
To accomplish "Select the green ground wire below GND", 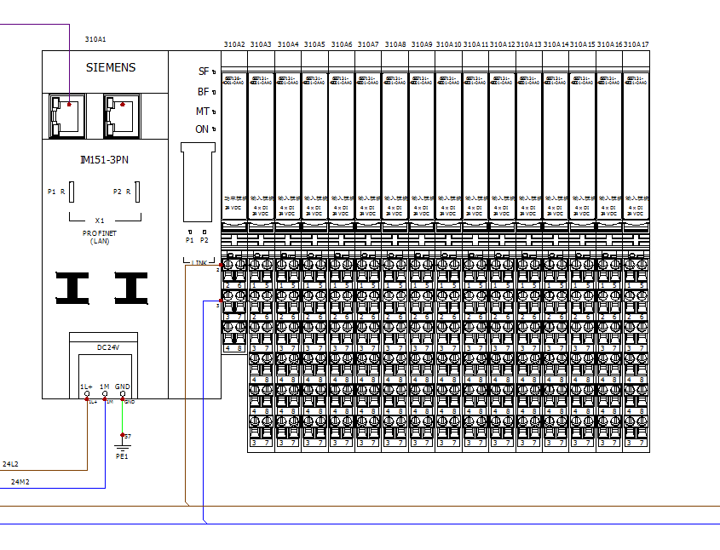I will point(123,417).
